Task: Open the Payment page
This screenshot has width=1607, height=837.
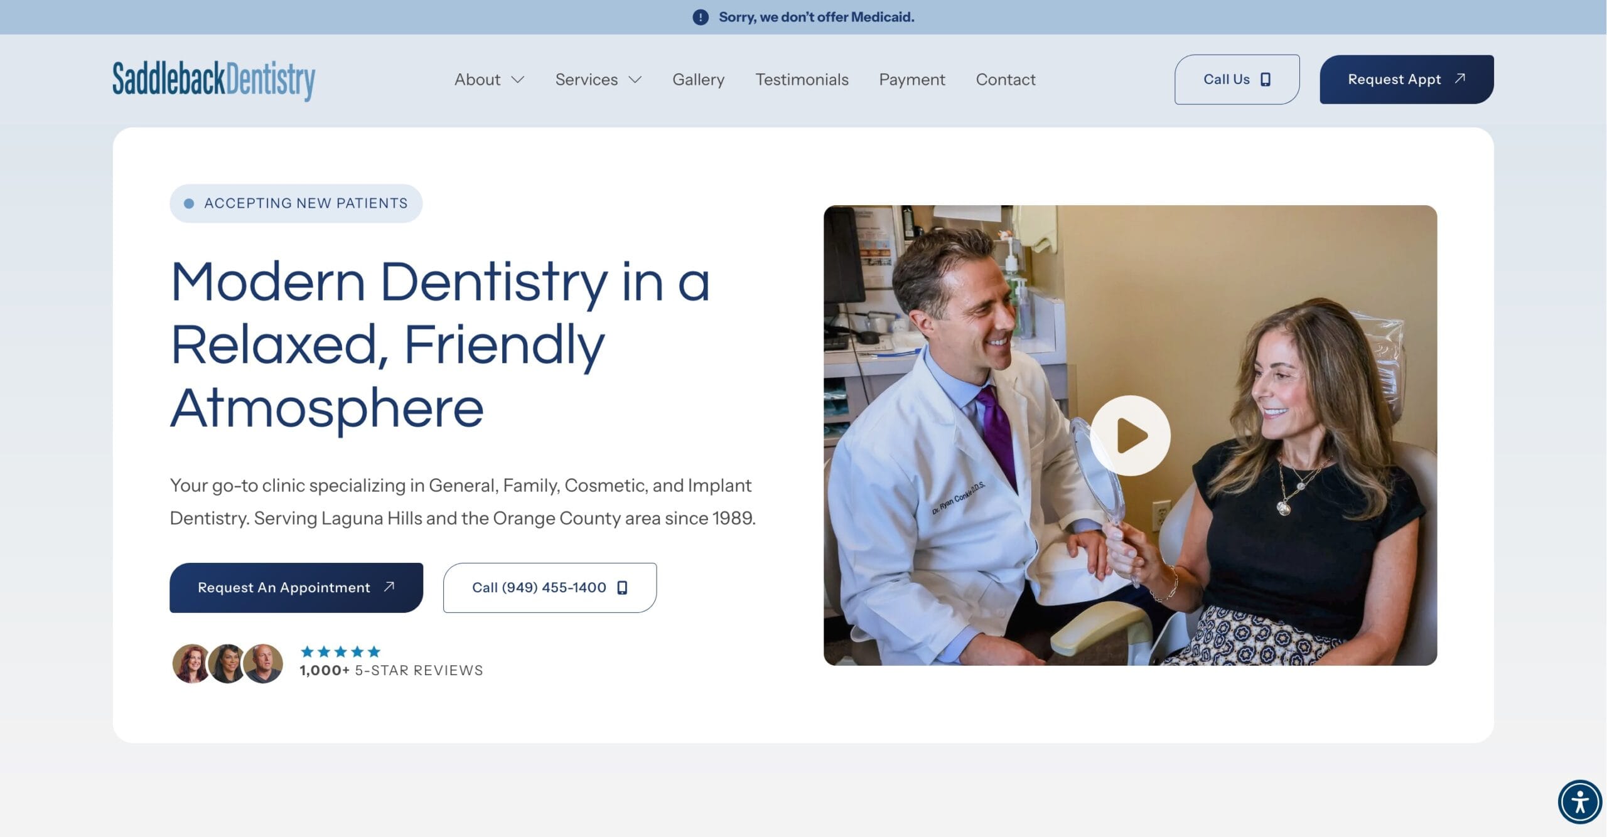Action: (x=911, y=80)
